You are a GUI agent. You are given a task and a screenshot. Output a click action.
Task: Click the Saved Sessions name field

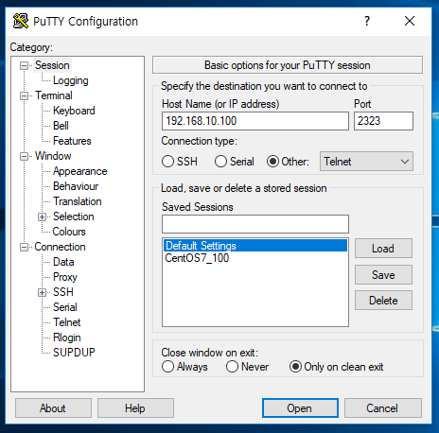point(255,224)
